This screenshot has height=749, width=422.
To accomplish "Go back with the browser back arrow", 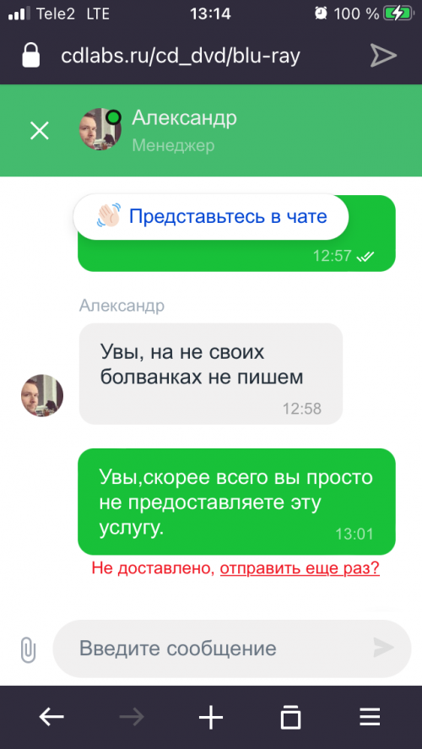I will point(51,718).
